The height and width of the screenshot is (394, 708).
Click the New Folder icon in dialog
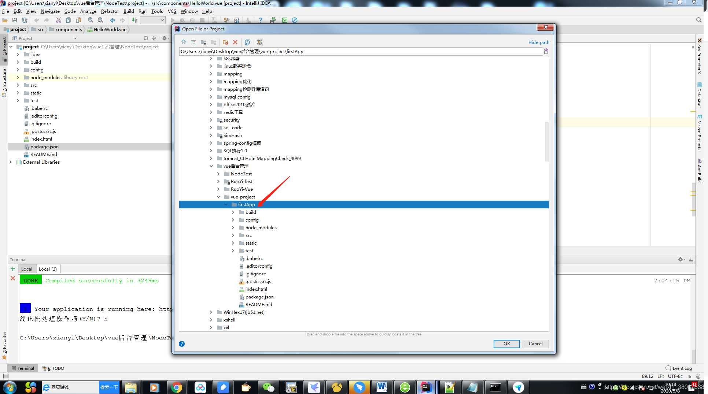225,42
